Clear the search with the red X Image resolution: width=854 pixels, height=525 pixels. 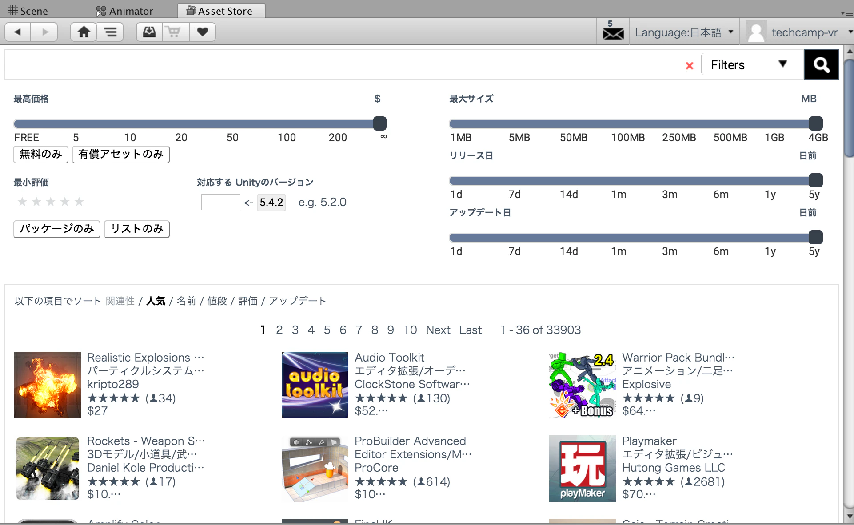click(690, 66)
